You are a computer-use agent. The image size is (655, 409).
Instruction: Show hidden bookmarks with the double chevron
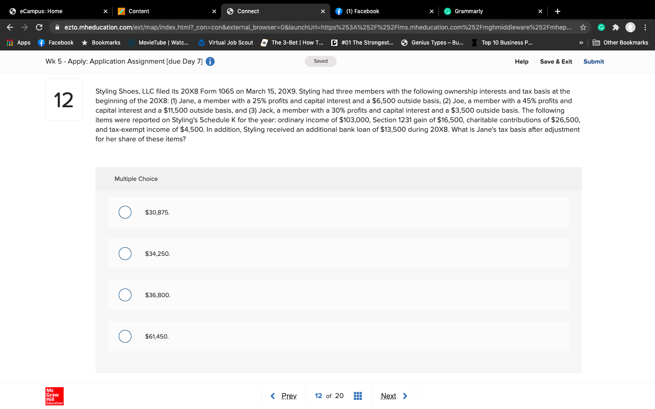click(x=581, y=43)
